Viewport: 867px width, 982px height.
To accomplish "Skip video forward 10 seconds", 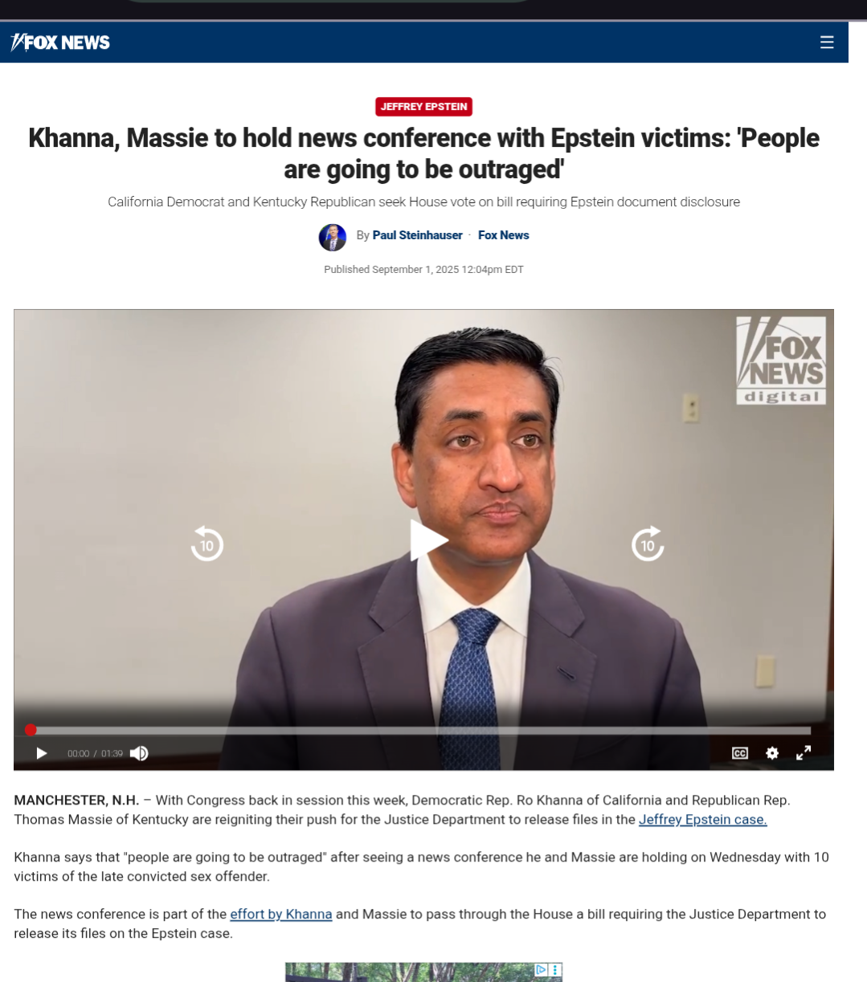I will pyautogui.click(x=648, y=544).
